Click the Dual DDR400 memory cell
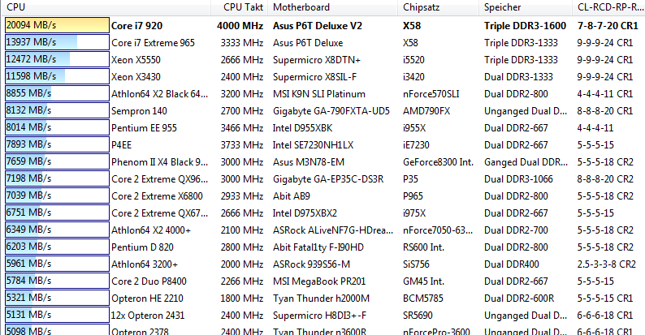 click(511, 264)
